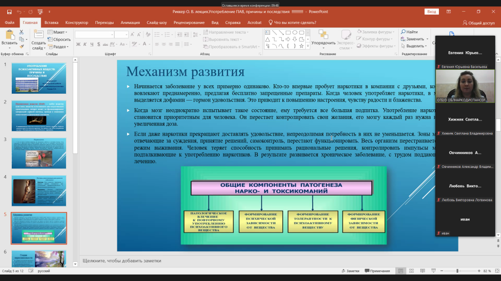Click the Cut scissors icon
Viewport: 501px width, 281px height.
coord(22,32)
